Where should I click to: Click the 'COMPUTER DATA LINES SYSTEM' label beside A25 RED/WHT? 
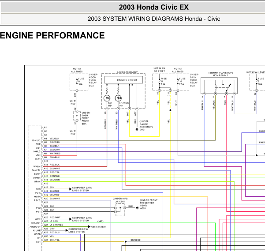point(82,219)
